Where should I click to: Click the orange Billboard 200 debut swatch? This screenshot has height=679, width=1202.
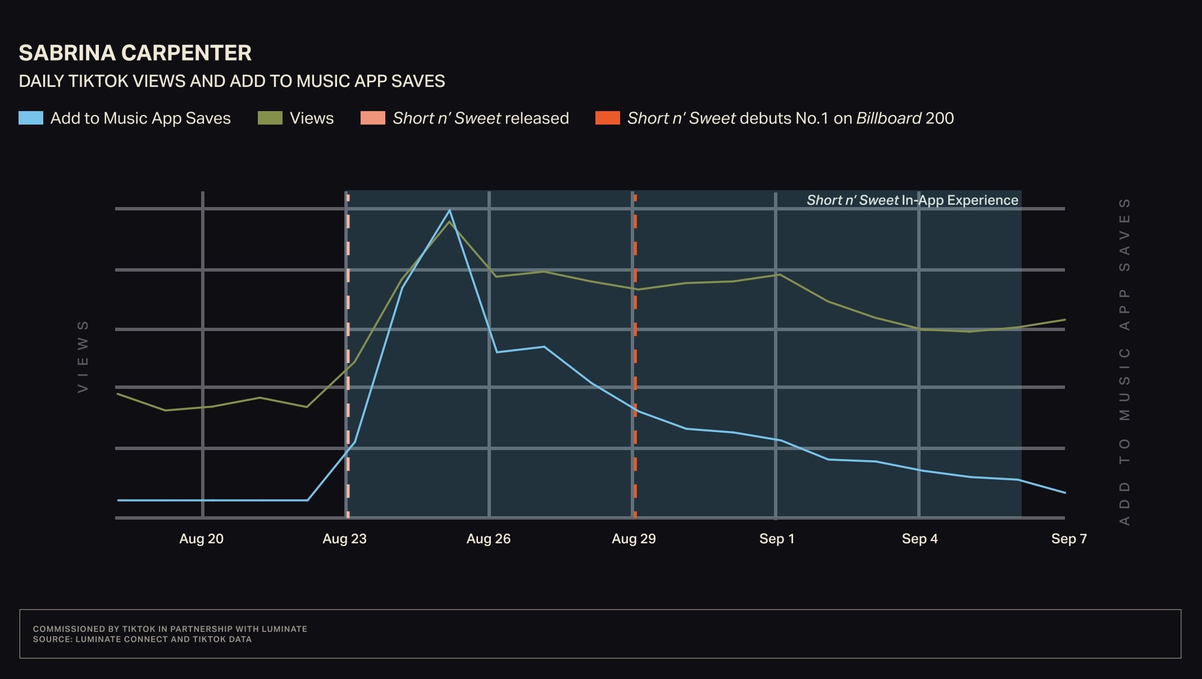[607, 118]
